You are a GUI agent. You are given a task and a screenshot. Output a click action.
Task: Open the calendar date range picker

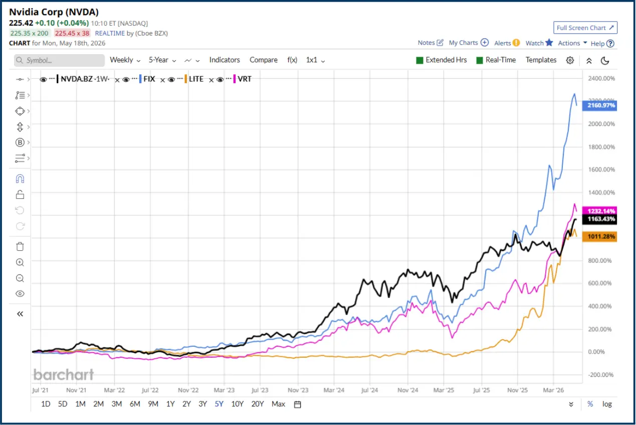[x=298, y=404]
